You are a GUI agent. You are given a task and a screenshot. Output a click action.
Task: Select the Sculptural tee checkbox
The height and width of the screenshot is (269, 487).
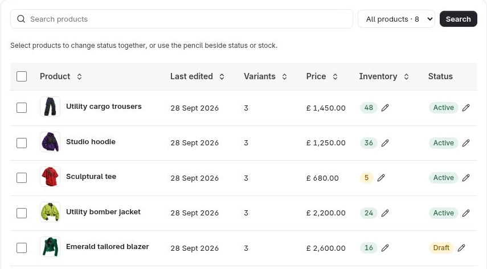(22, 178)
